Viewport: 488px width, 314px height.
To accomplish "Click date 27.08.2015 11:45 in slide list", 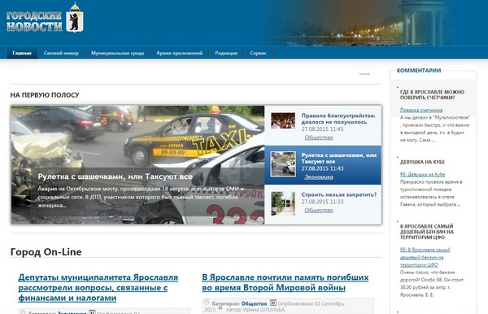I will [322, 129].
